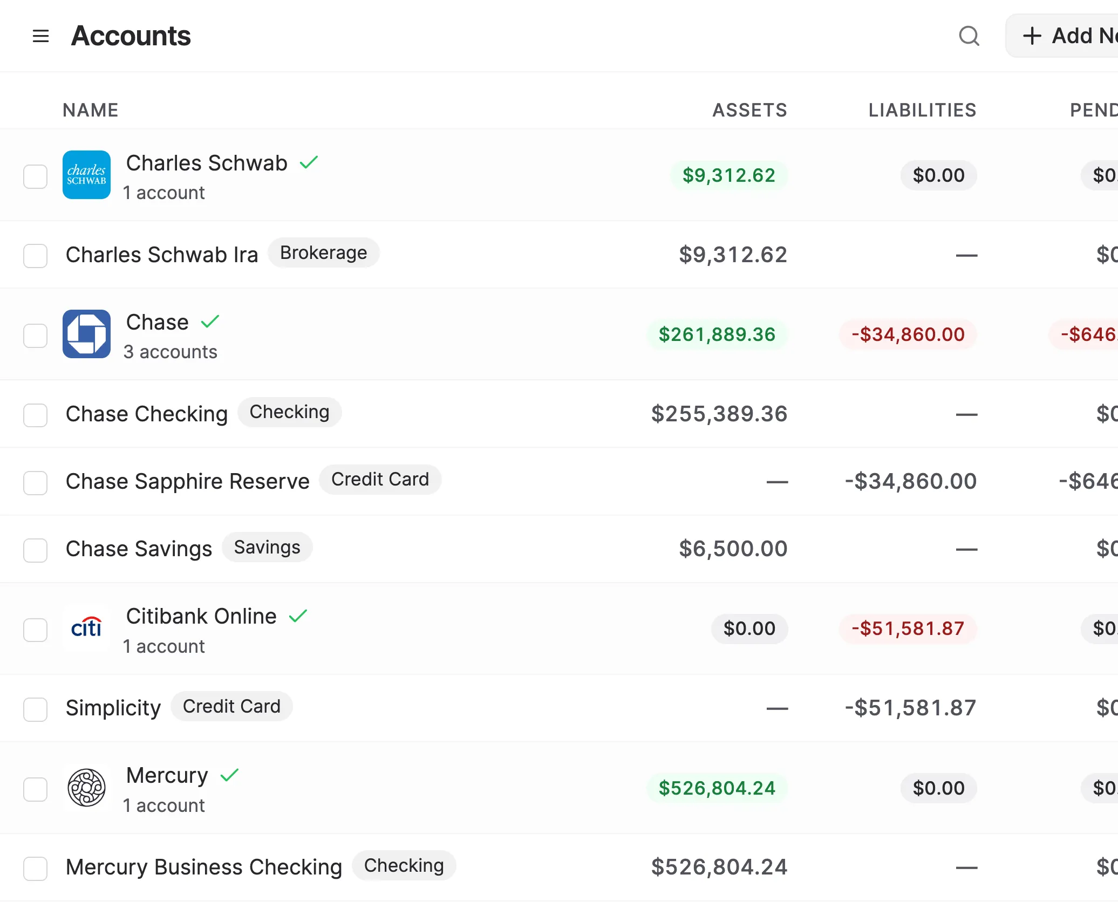Click the Chase bank logo
The image size is (1118, 902).
[x=86, y=334]
